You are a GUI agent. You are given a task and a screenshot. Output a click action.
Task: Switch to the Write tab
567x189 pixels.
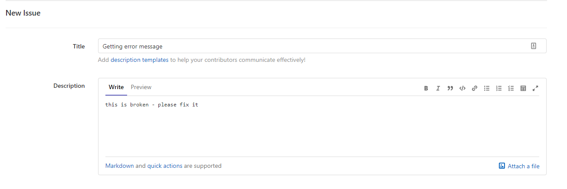tap(116, 87)
